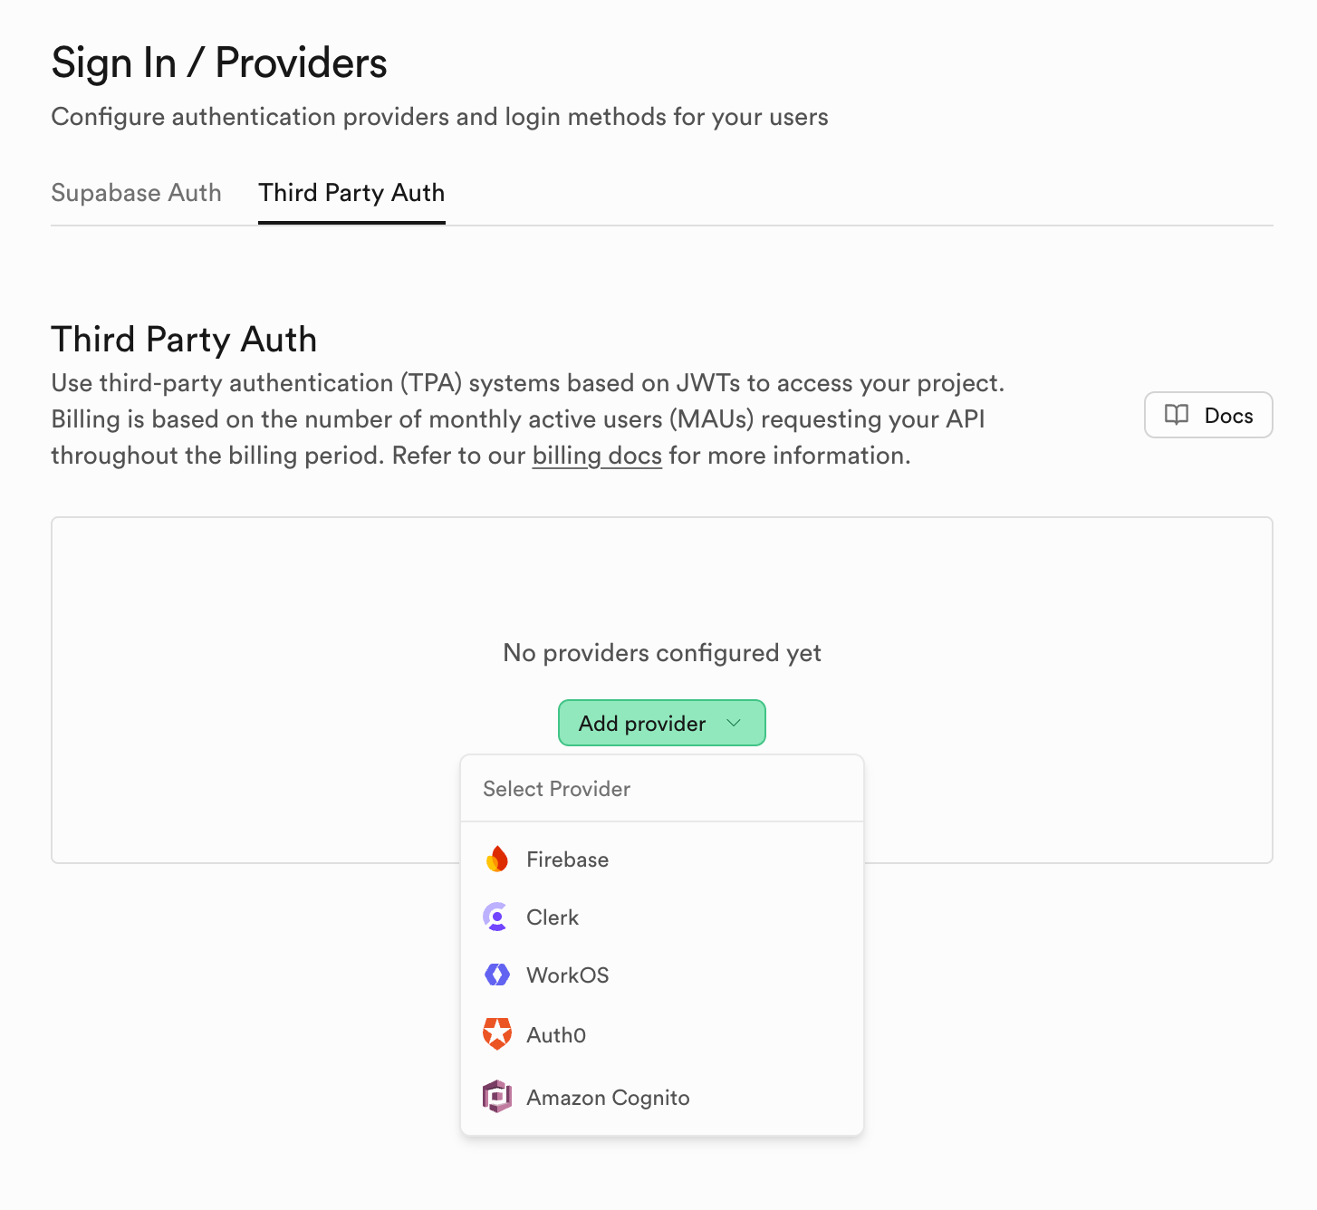Select the WorkOS text in dropdown menu

pos(568,975)
